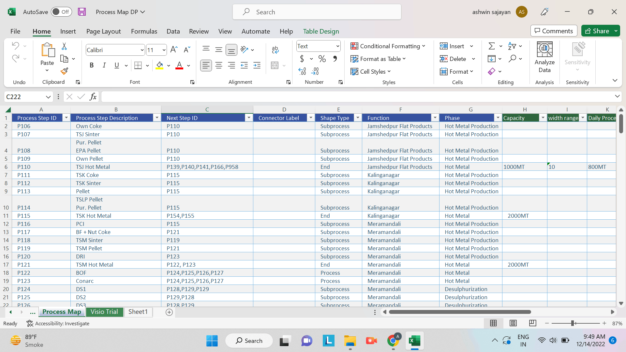The width and height of the screenshot is (626, 352).
Task: Increase font size with the large A icon
Action: (x=174, y=50)
